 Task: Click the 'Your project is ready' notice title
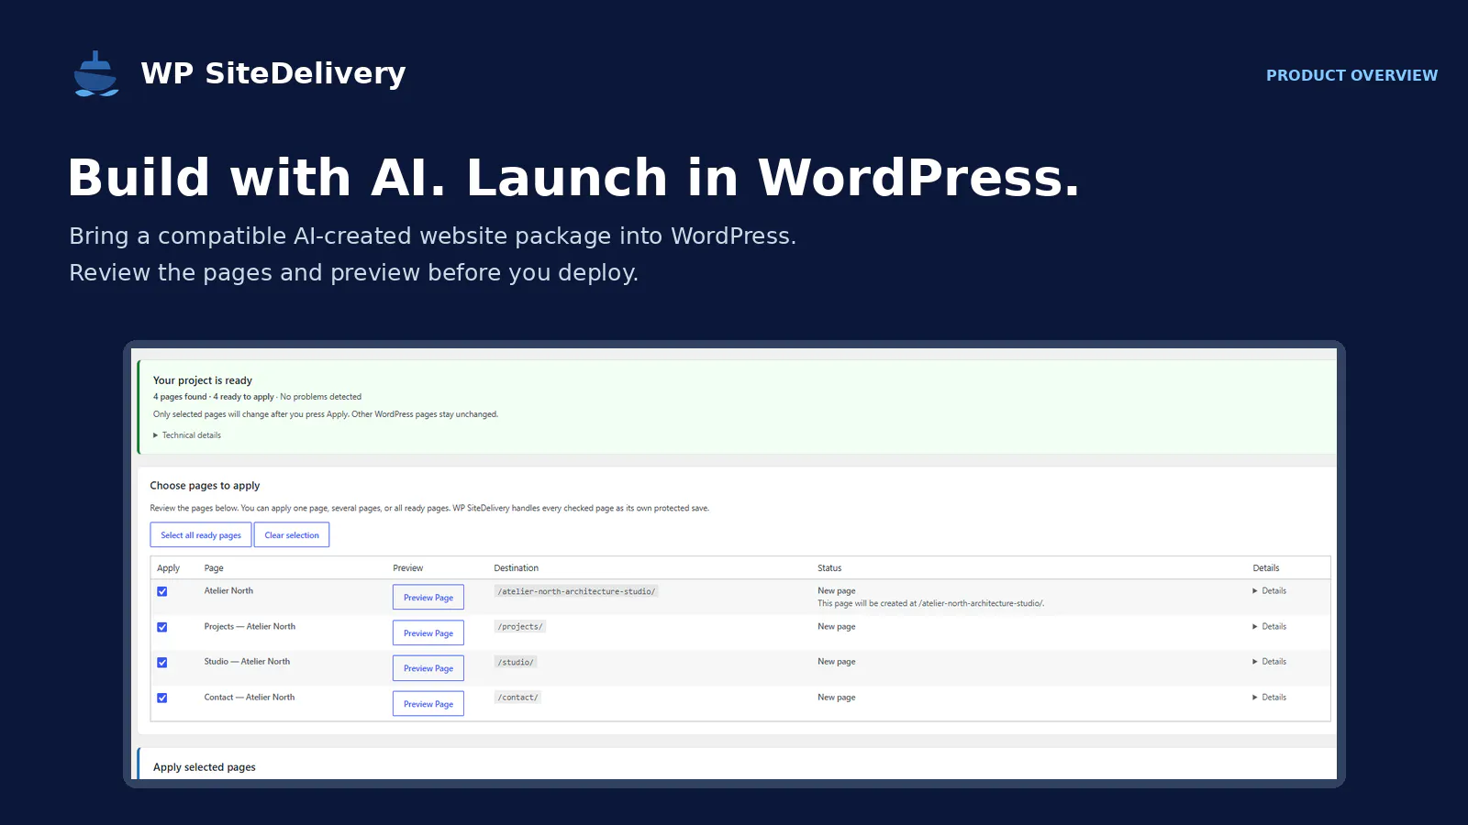point(203,380)
